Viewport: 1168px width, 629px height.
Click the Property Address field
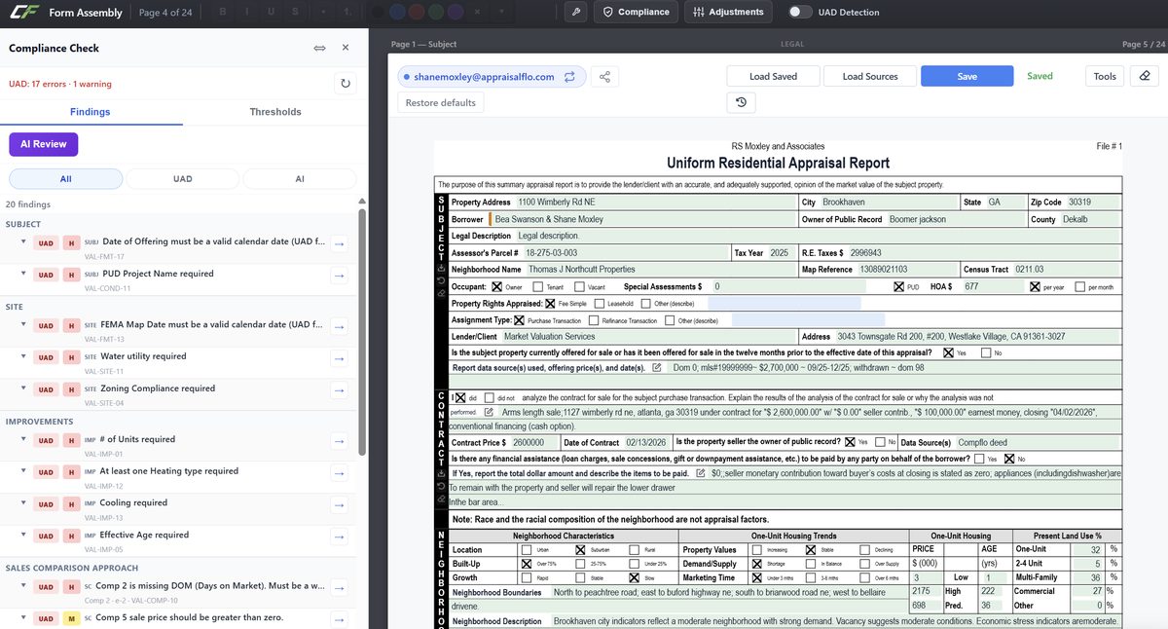(655, 202)
